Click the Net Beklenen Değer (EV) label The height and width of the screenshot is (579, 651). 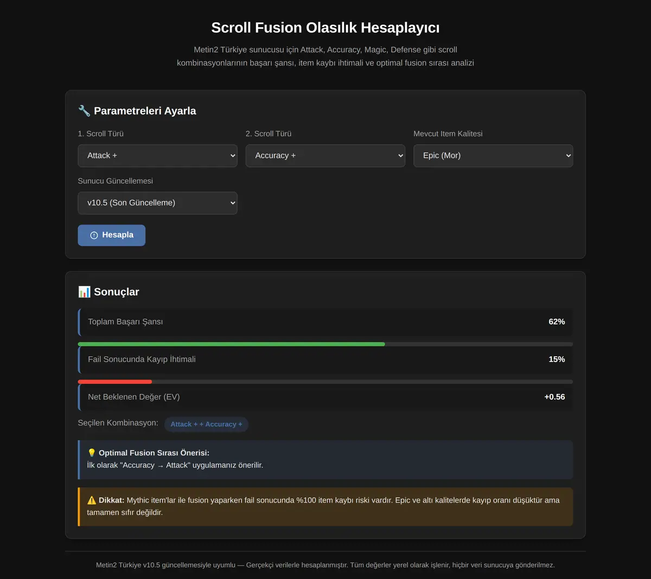134,397
